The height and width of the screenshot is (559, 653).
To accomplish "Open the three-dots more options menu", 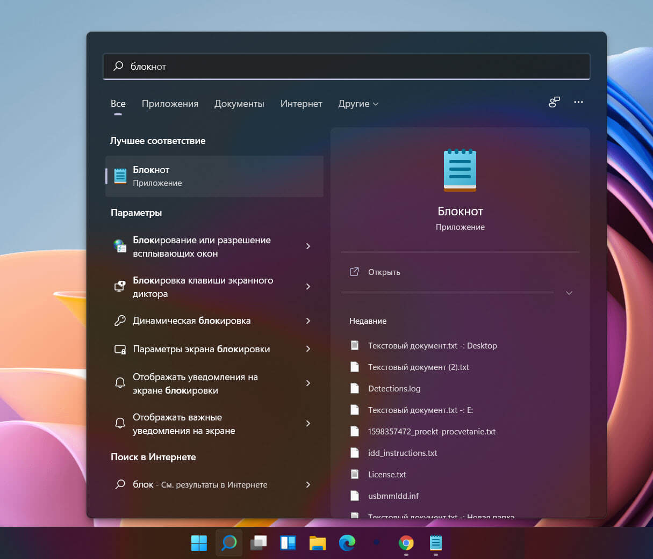I will coord(578,102).
